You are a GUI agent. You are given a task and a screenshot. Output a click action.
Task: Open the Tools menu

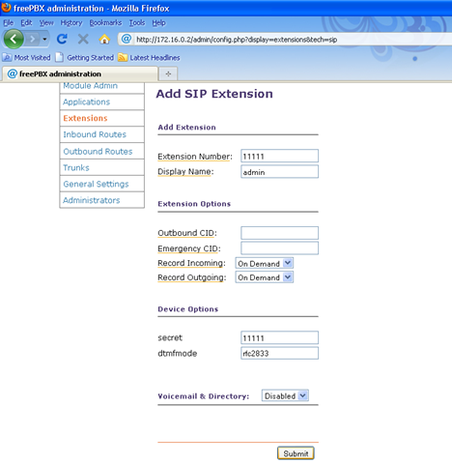tap(137, 23)
